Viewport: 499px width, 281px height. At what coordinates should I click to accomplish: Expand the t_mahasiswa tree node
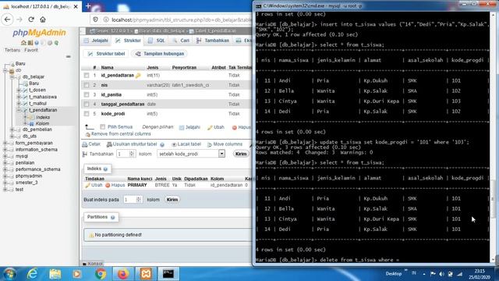tap(19, 97)
